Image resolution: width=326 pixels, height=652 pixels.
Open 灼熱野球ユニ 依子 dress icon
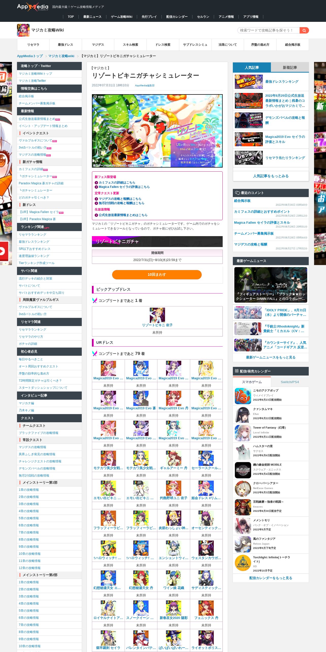pos(174,488)
